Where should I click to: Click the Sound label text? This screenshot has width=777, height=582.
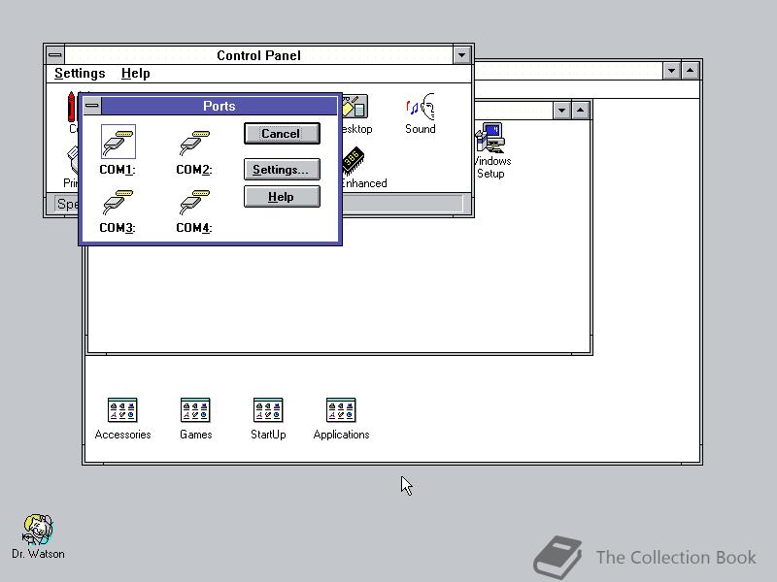(x=421, y=129)
